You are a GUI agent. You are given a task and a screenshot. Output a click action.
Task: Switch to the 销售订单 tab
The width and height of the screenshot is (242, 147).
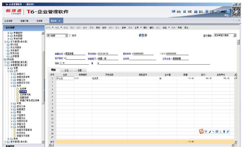point(24,21)
